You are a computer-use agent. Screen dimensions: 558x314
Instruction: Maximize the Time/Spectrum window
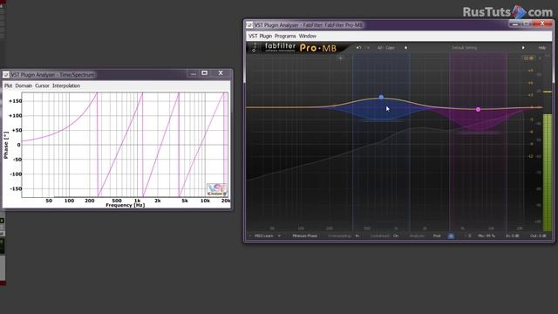[205, 73]
